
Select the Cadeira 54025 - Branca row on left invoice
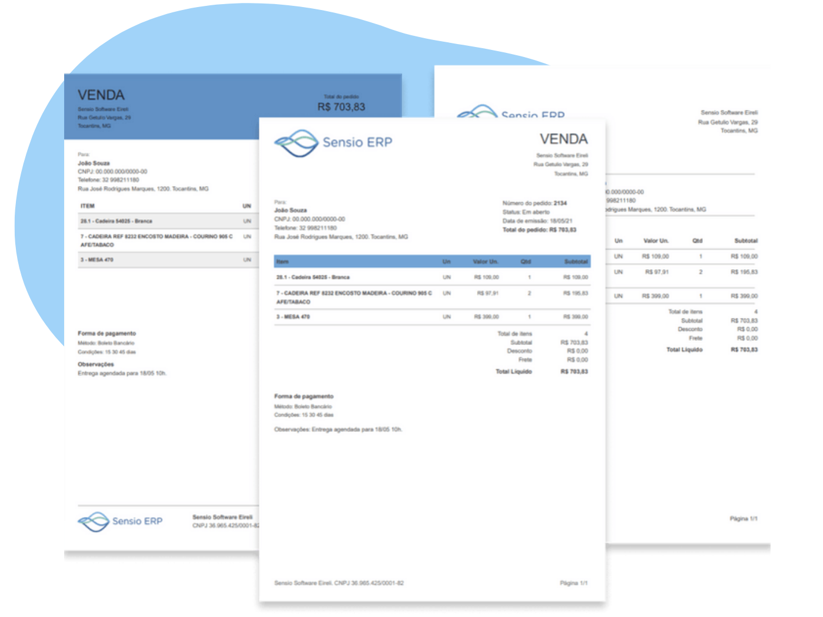click(x=116, y=222)
